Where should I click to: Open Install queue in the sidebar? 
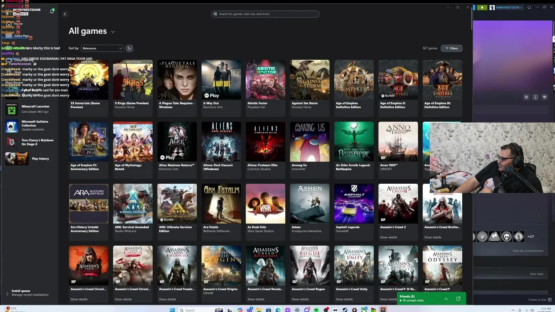[29, 292]
